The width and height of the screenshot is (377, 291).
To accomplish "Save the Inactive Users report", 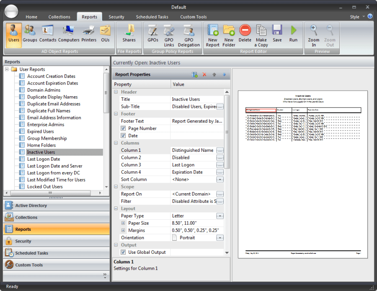I will (277, 33).
